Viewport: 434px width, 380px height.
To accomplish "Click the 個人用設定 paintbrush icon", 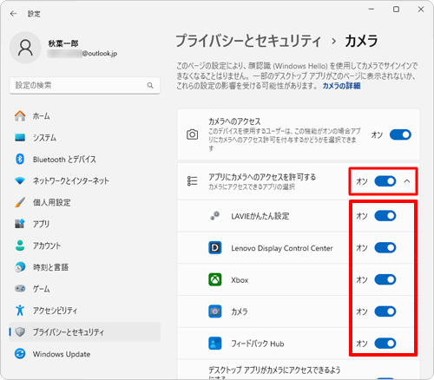I will click(x=20, y=202).
